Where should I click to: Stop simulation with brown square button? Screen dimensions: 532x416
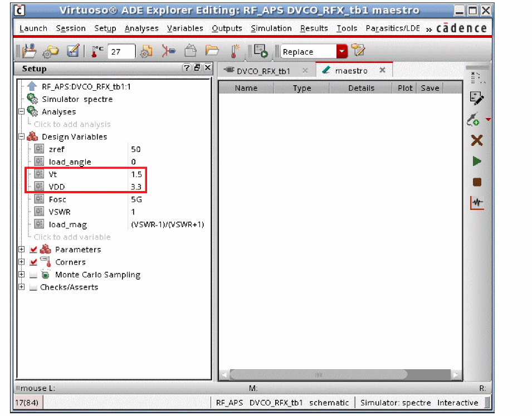tap(477, 182)
